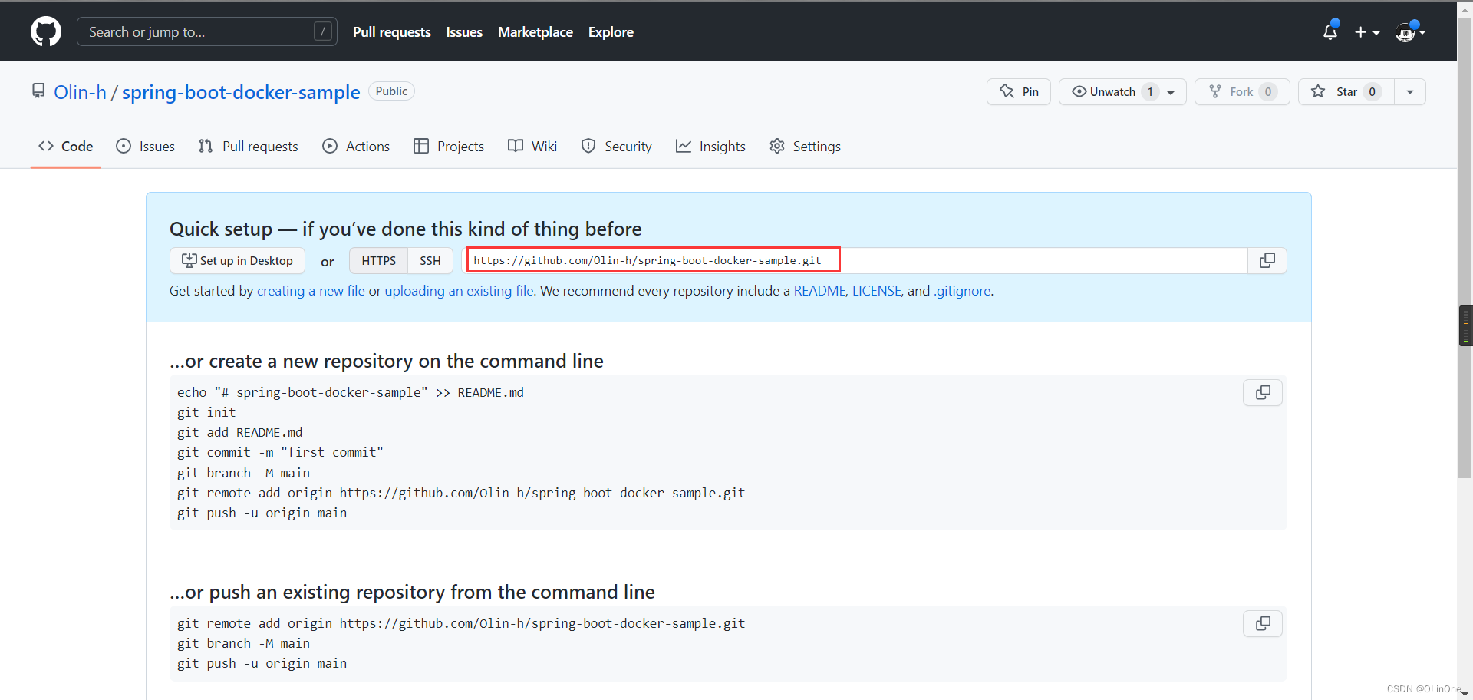
Task: Copy the create new repository commands
Action: click(x=1263, y=393)
